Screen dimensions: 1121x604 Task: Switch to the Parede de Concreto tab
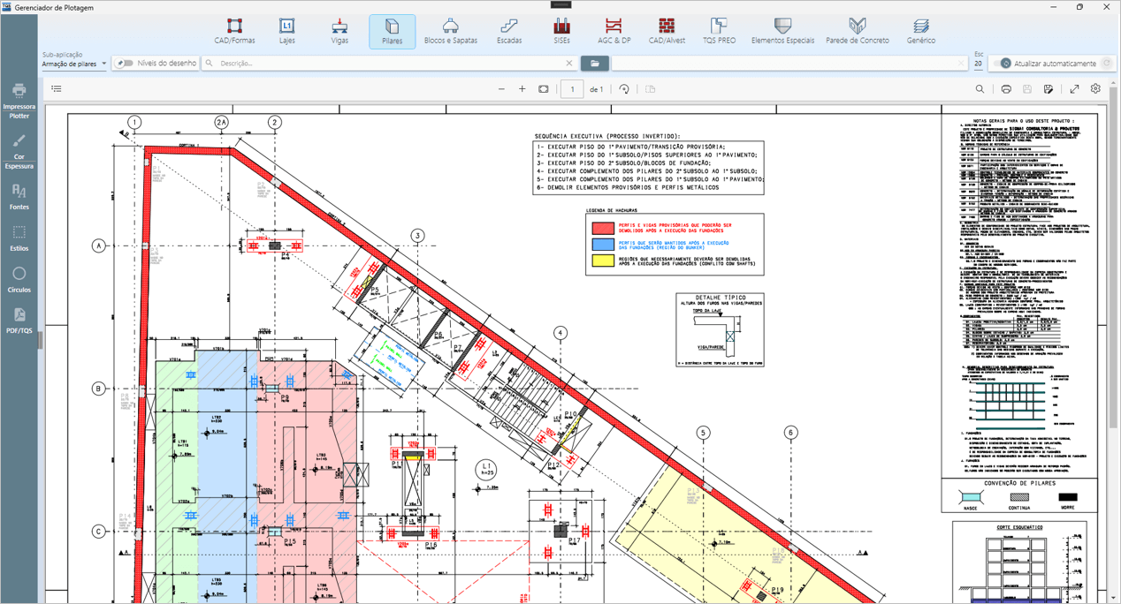[857, 32]
